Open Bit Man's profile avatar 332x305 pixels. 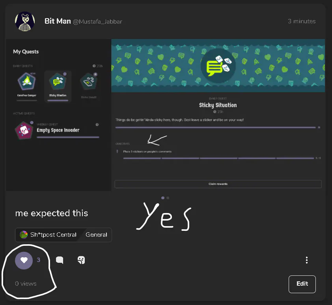(x=25, y=21)
